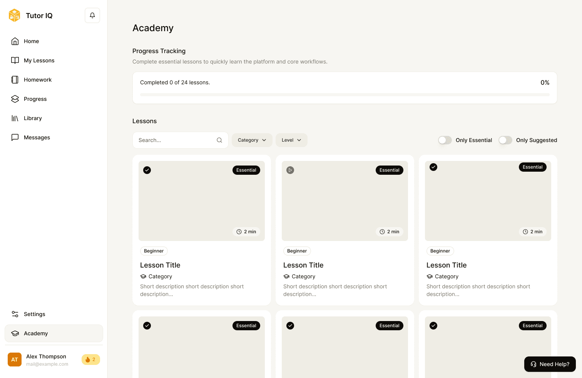Turn on the Only Suggested toggle
The width and height of the screenshot is (582, 378).
click(505, 140)
